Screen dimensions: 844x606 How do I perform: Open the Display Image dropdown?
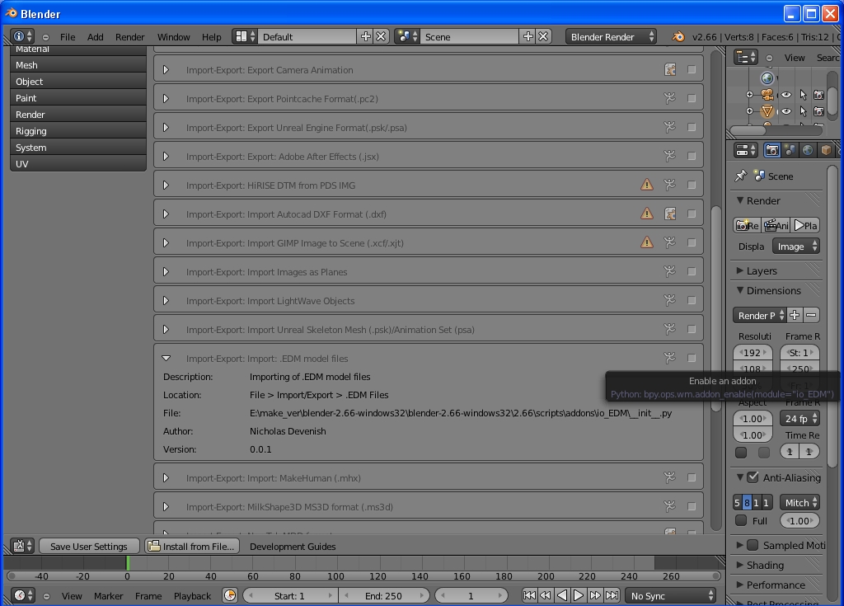click(x=796, y=247)
